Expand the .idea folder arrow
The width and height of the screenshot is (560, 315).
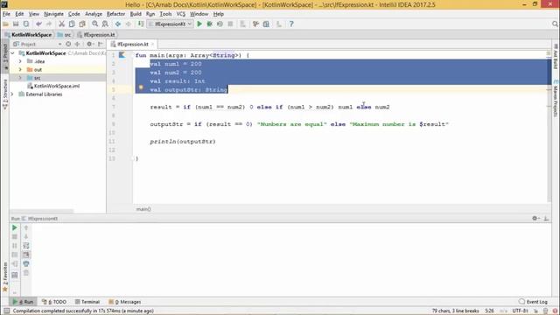pyautogui.click(x=20, y=61)
